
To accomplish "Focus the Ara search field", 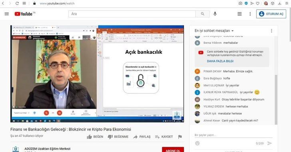I will tap(132, 14).
